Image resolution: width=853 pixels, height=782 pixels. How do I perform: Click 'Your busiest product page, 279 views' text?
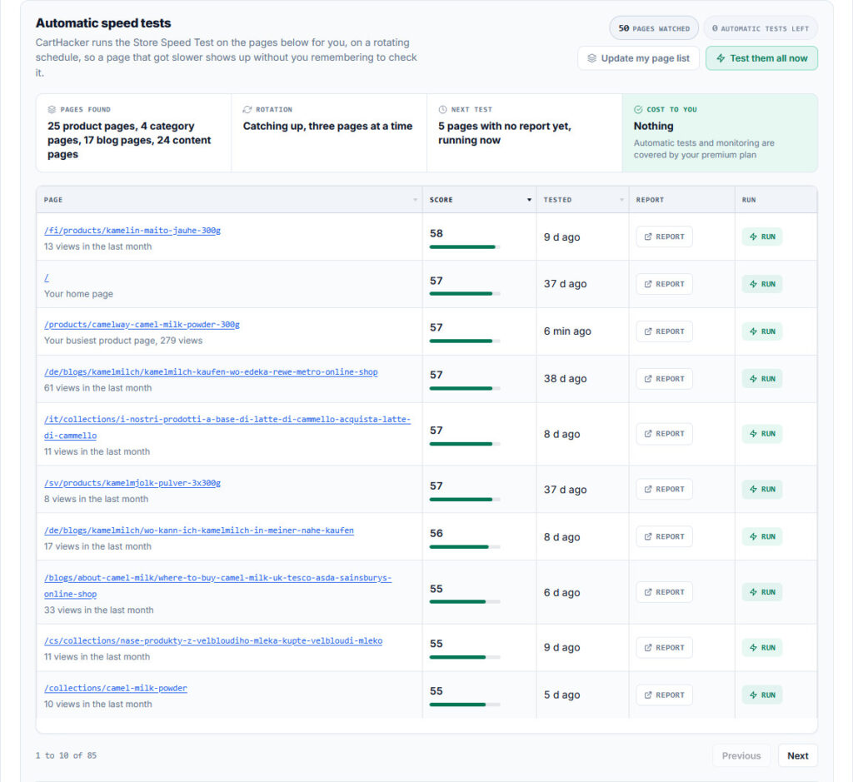[x=123, y=341]
